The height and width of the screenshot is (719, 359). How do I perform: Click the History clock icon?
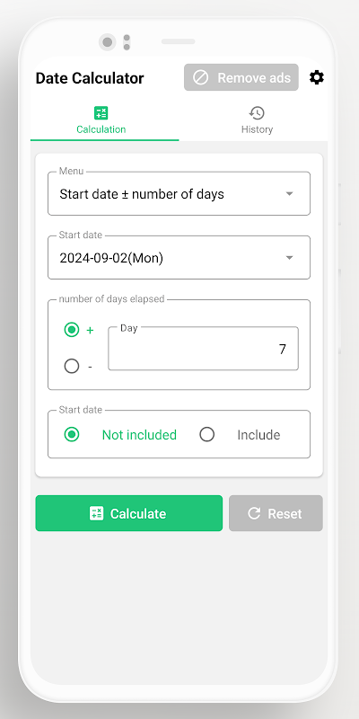click(x=257, y=113)
